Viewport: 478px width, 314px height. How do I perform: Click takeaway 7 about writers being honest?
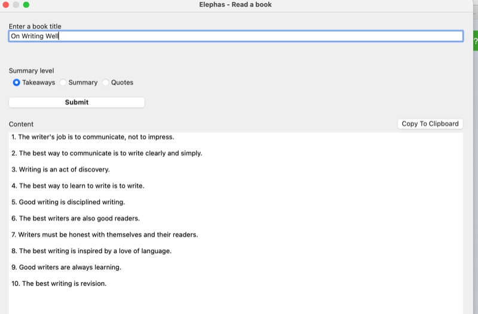pyautogui.click(x=105, y=235)
